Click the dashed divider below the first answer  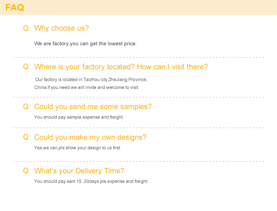pos(138,57)
